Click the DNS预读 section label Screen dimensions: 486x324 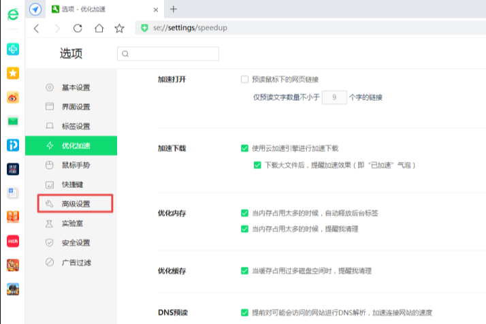(173, 312)
